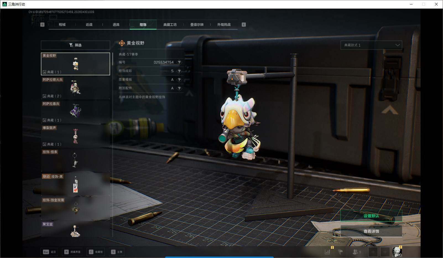Click the 025534754 serial number value
This screenshot has width=443, height=258.
tap(164, 62)
